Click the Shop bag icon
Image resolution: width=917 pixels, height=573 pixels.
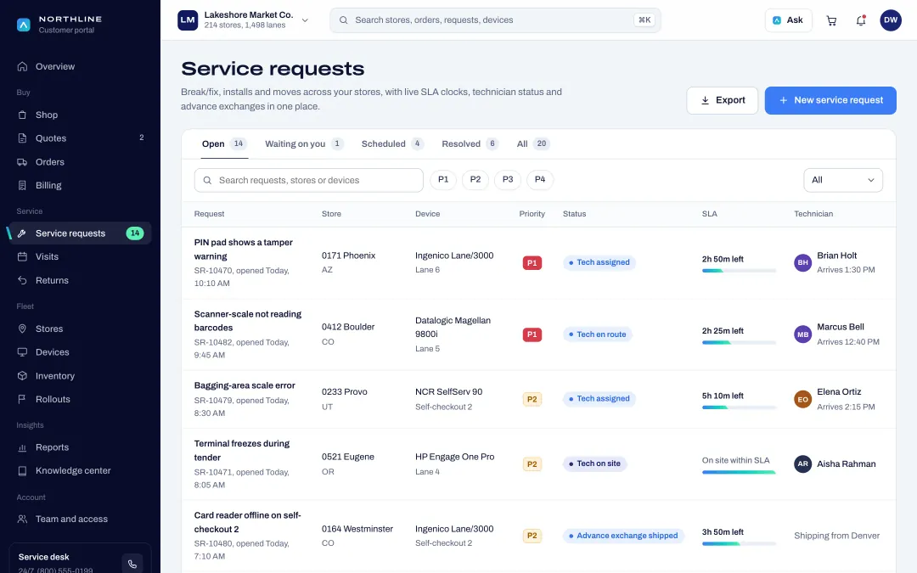tap(22, 115)
